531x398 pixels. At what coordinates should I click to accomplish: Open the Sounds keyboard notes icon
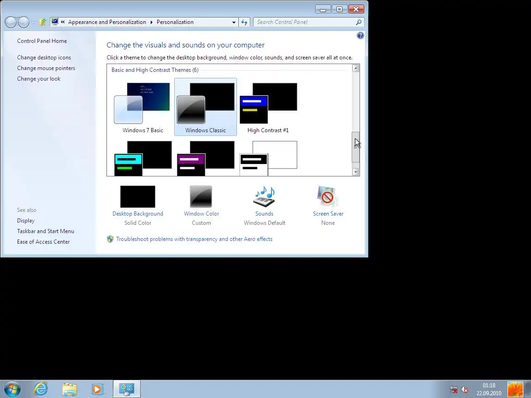coord(264,197)
